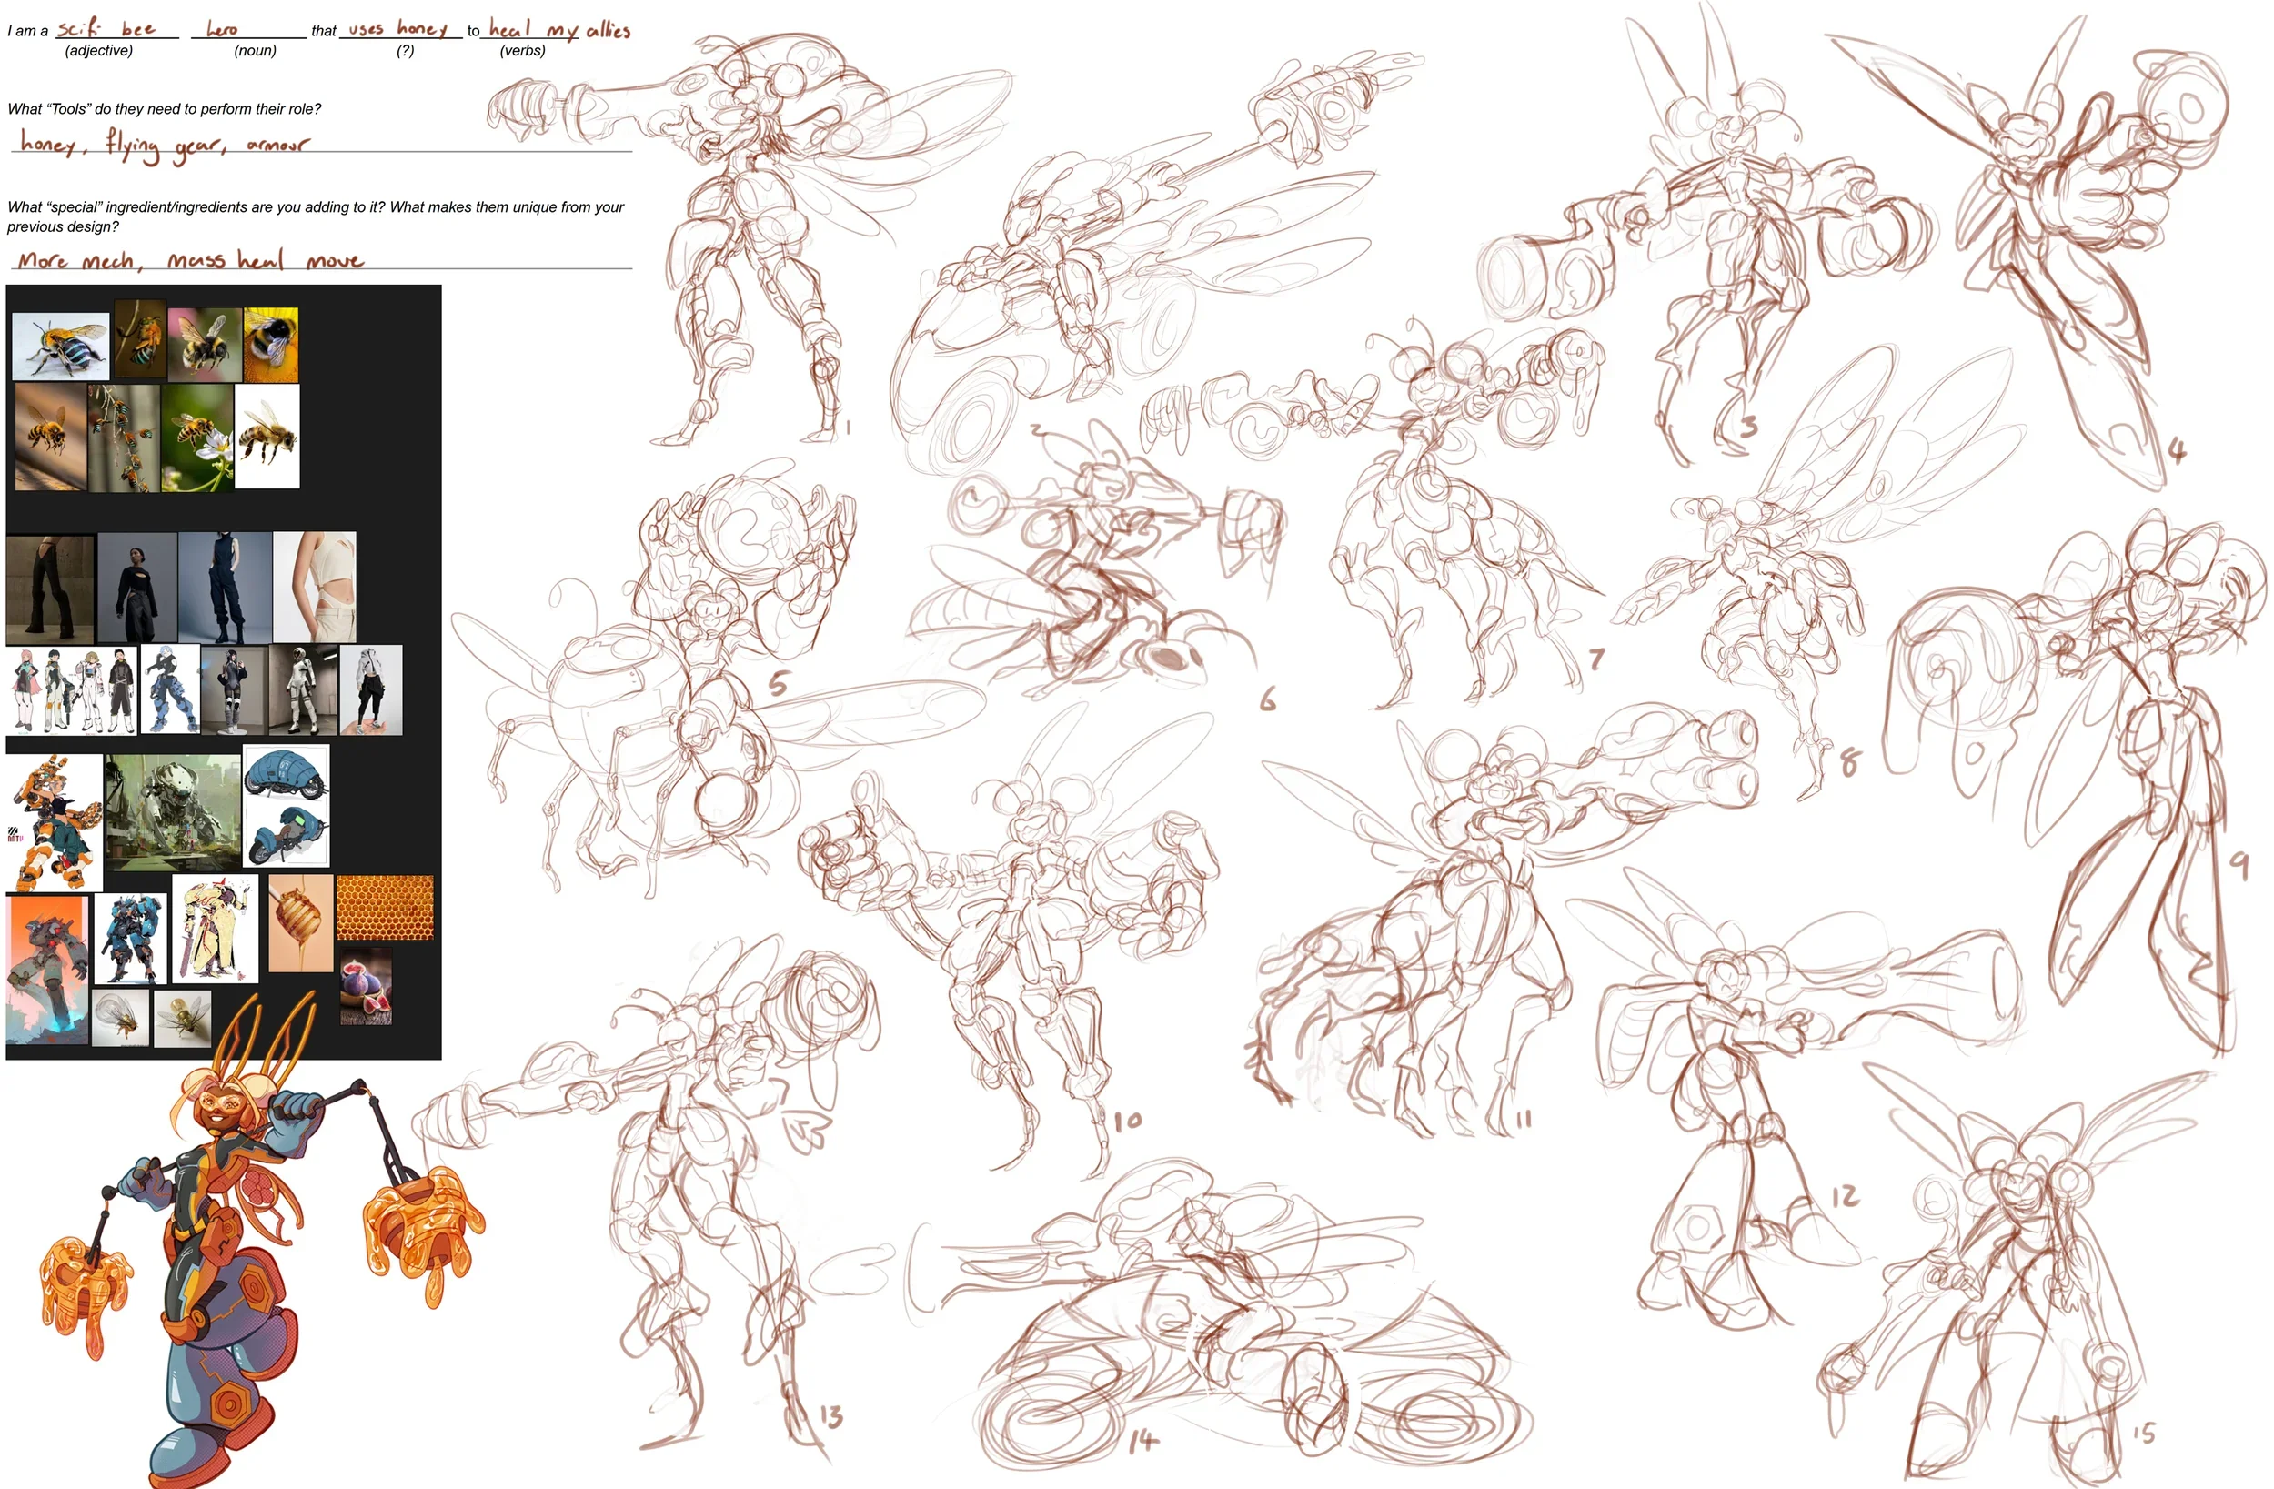Select the blue armored motorcycle reference image
The image size is (2274, 1489).
[x=286, y=806]
